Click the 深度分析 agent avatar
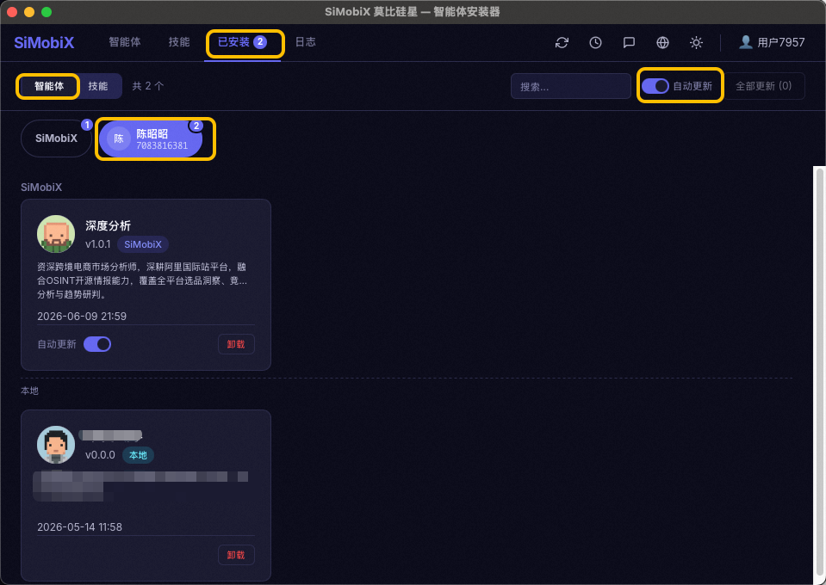826x585 pixels. [56, 234]
